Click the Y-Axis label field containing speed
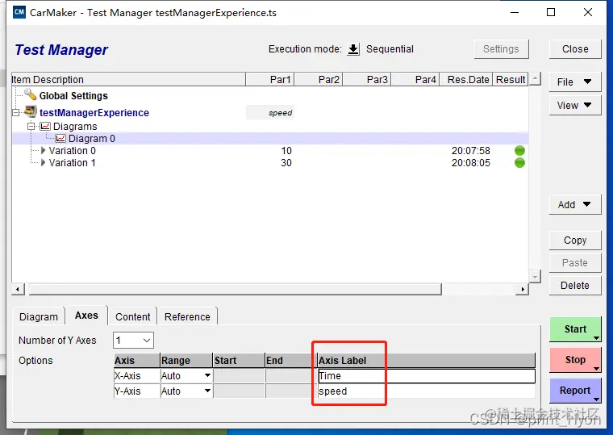 [426, 391]
